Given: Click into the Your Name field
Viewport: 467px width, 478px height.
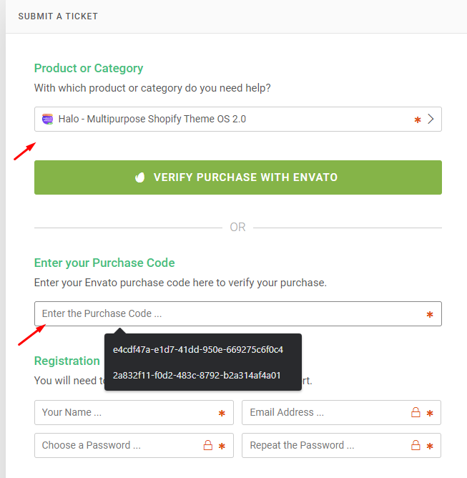Looking at the screenshot, I should [134, 412].
